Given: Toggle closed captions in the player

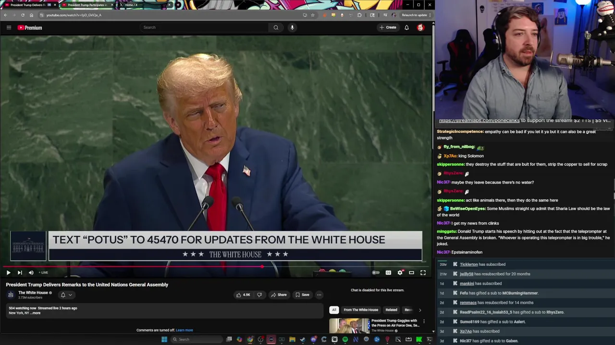Looking at the screenshot, I should pos(388,273).
